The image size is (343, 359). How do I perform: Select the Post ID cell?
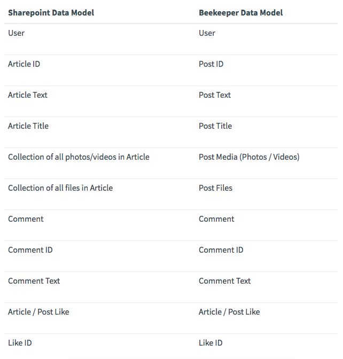pos(211,64)
